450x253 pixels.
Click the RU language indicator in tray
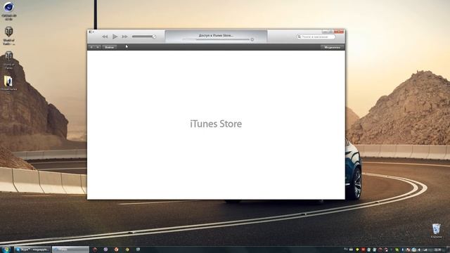(x=345, y=249)
